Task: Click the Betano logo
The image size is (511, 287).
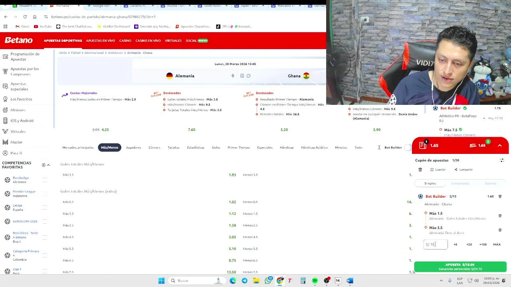Action: point(19,40)
